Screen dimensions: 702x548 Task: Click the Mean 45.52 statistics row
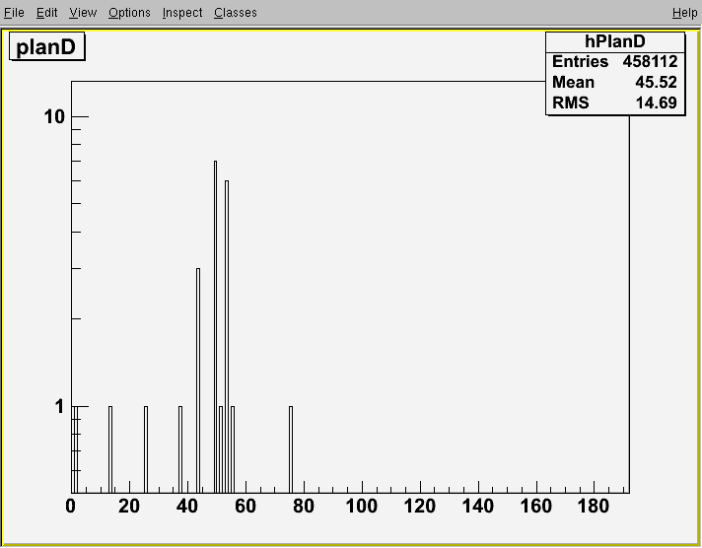[615, 82]
